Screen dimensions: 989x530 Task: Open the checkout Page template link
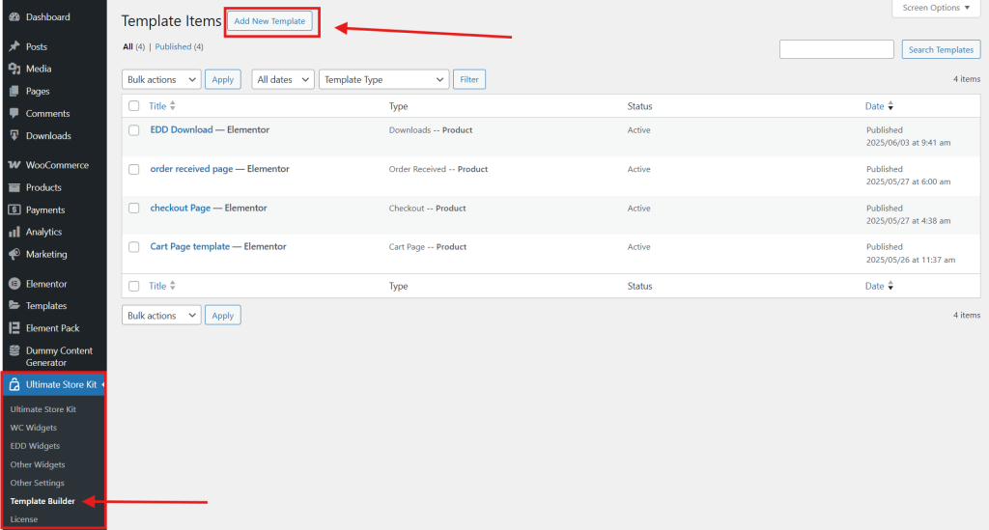click(x=181, y=208)
